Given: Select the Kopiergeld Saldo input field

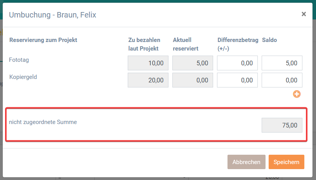Looking at the screenshot, I should click(282, 80).
